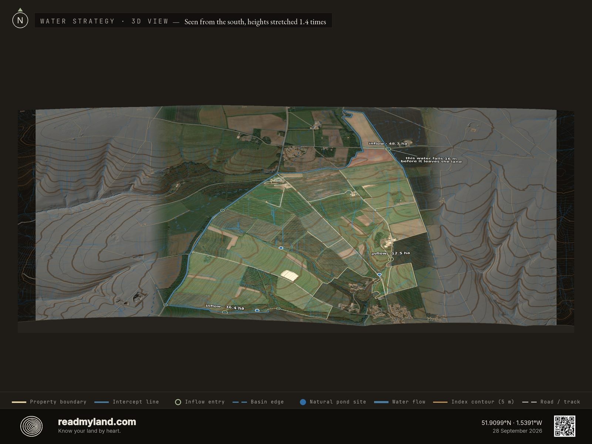Select the 'inflow · 12.5 ha' label
This screenshot has width=592, height=444.
390,253
